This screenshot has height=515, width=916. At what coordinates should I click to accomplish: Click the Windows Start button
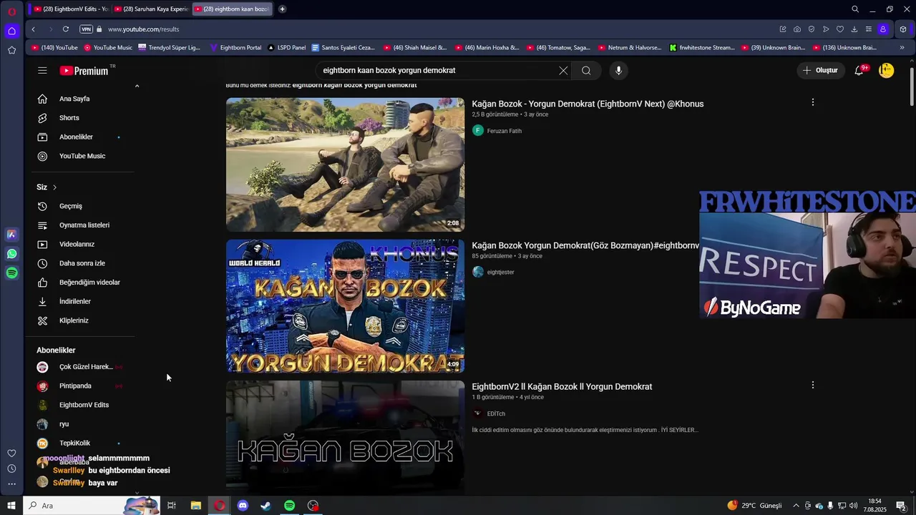[x=11, y=506]
